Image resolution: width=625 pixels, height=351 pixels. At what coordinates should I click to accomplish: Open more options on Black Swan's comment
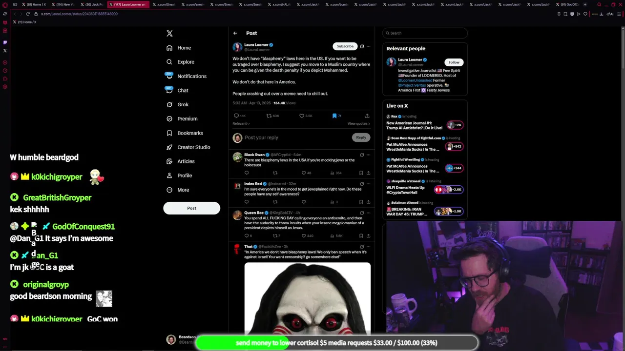pyautogui.click(x=368, y=155)
